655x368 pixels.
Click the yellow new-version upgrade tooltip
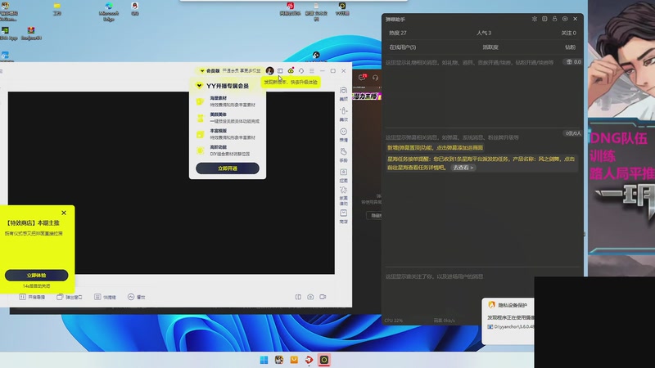pos(291,83)
